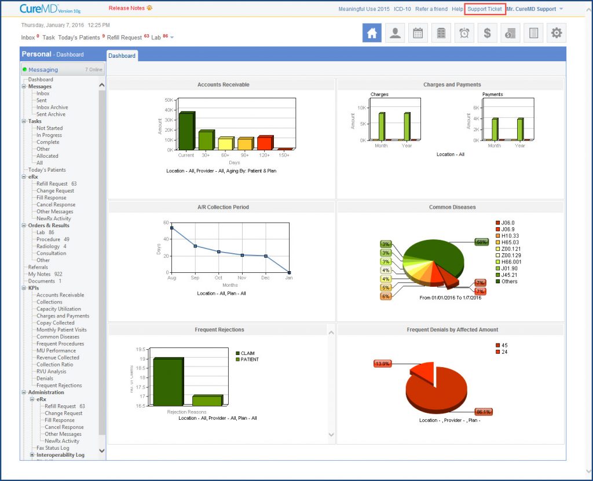593x481 pixels.
Task: Open the Mr. CureMD Support dropdown
Action: (x=535, y=9)
